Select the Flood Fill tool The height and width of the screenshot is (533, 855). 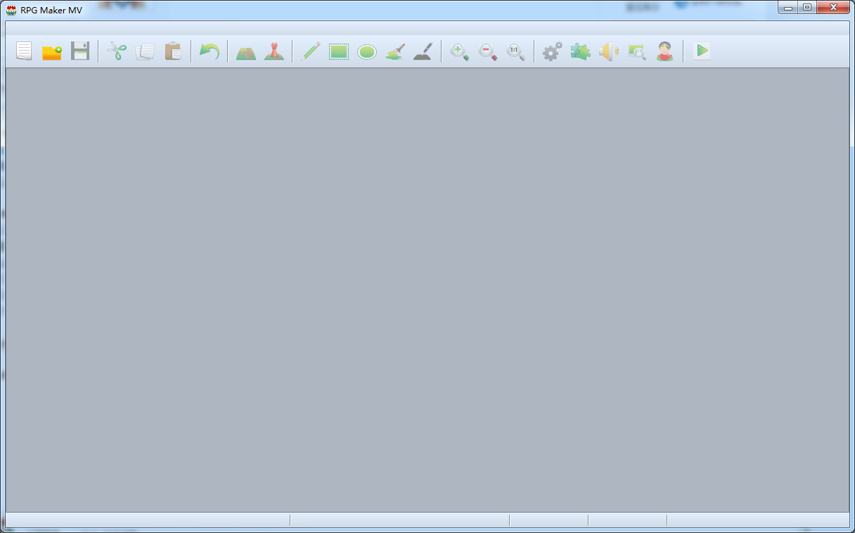(x=395, y=51)
